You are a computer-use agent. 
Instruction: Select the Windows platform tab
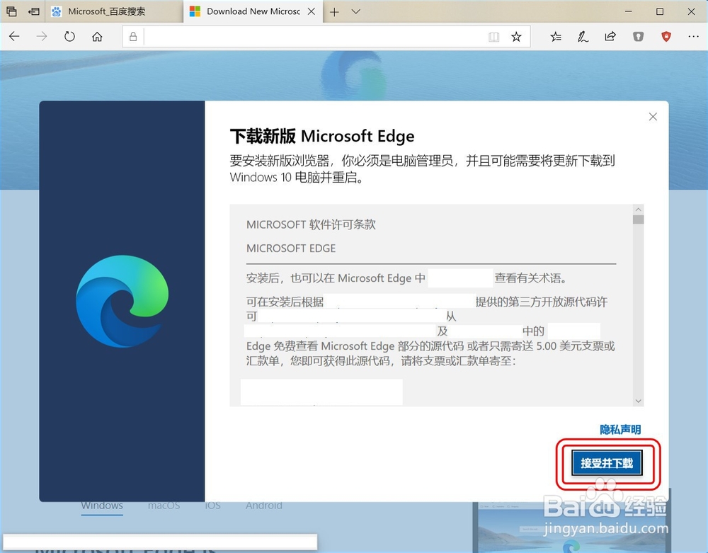pos(102,505)
